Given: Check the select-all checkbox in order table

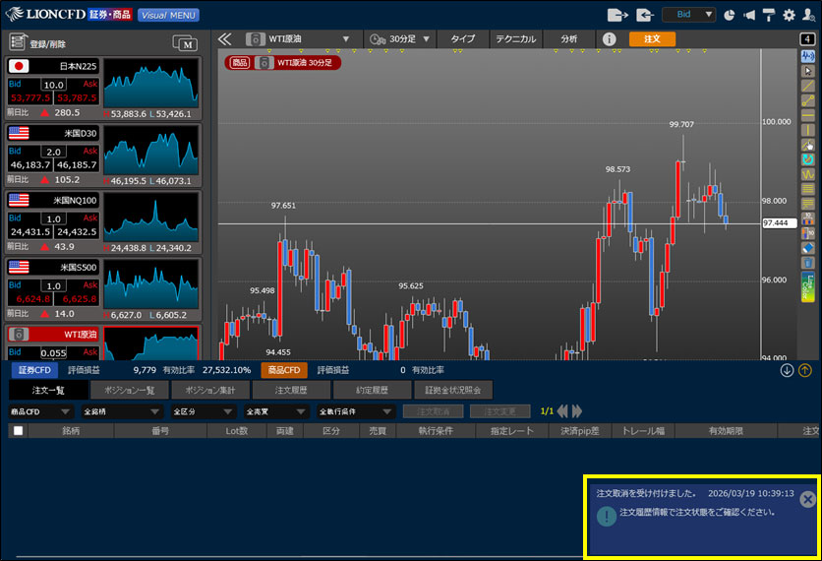Looking at the screenshot, I should [18, 430].
